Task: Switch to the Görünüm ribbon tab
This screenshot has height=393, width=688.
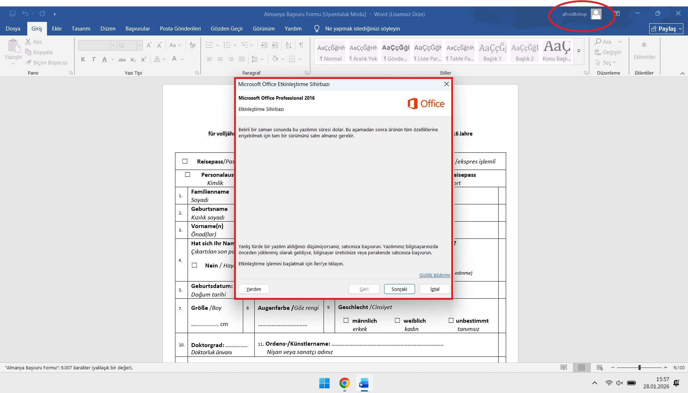Action: [264, 29]
